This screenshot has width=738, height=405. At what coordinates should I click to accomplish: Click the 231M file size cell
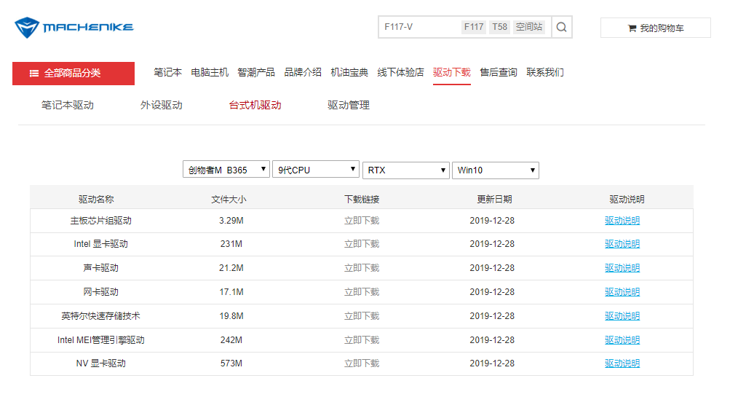pos(231,244)
